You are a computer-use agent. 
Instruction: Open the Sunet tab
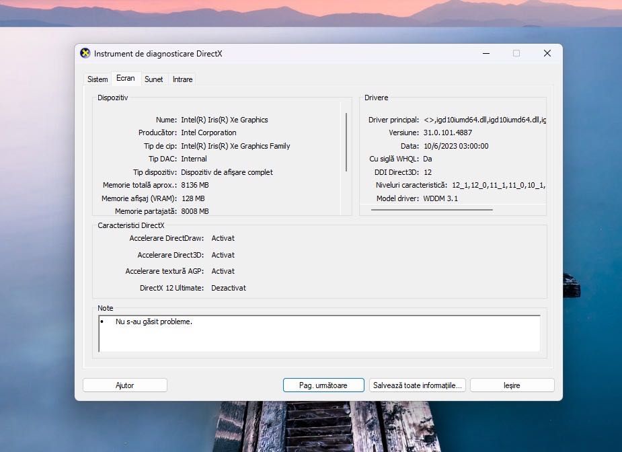click(x=153, y=79)
